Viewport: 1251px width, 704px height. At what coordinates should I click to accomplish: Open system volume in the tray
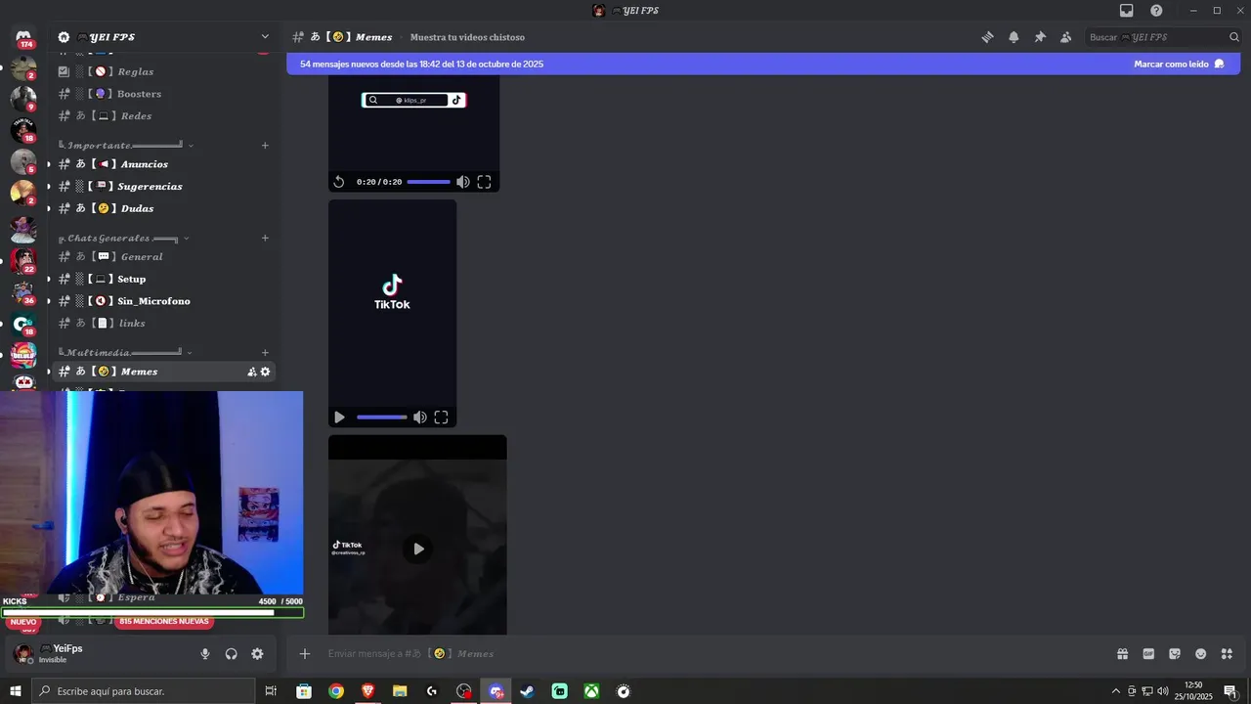(x=1163, y=691)
